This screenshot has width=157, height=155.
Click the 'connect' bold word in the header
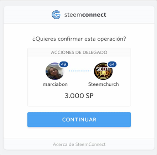point(94,15)
